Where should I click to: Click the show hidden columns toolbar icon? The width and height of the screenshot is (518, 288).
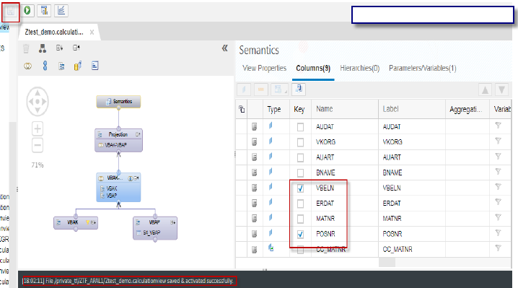tap(299, 90)
